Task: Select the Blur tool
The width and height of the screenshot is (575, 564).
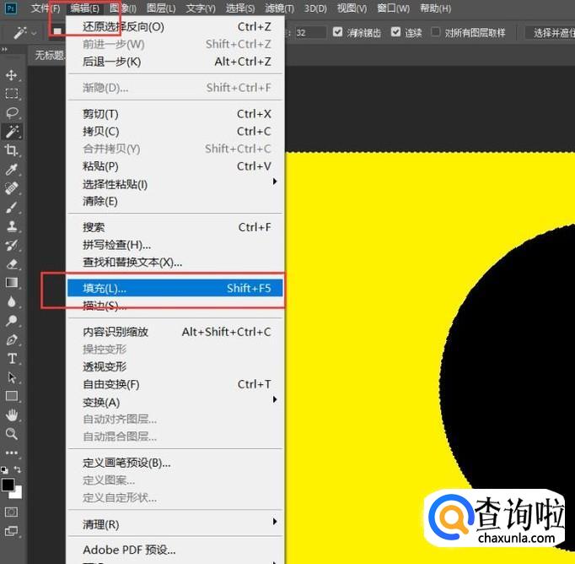Action: pos(11,301)
